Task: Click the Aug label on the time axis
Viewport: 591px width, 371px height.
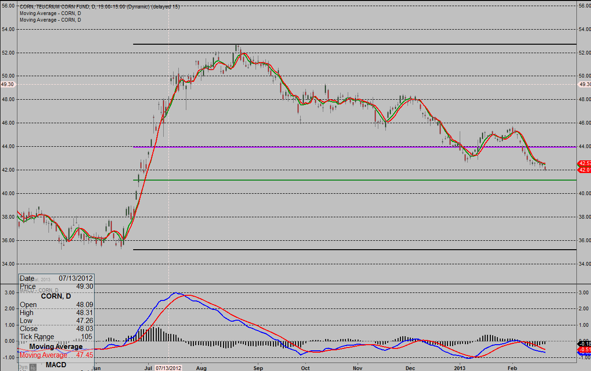Action: (201, 367)
